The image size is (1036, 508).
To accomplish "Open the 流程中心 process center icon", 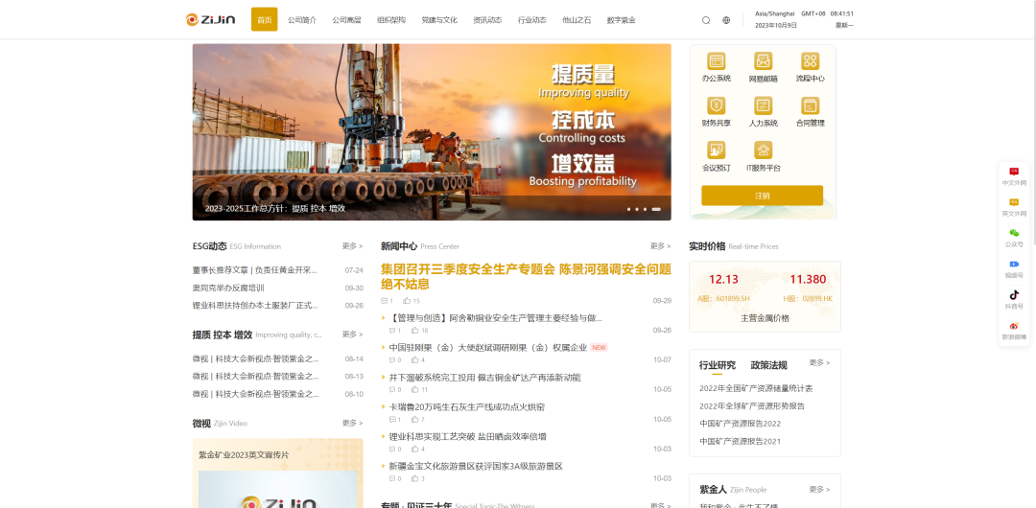I will point(810,61).
